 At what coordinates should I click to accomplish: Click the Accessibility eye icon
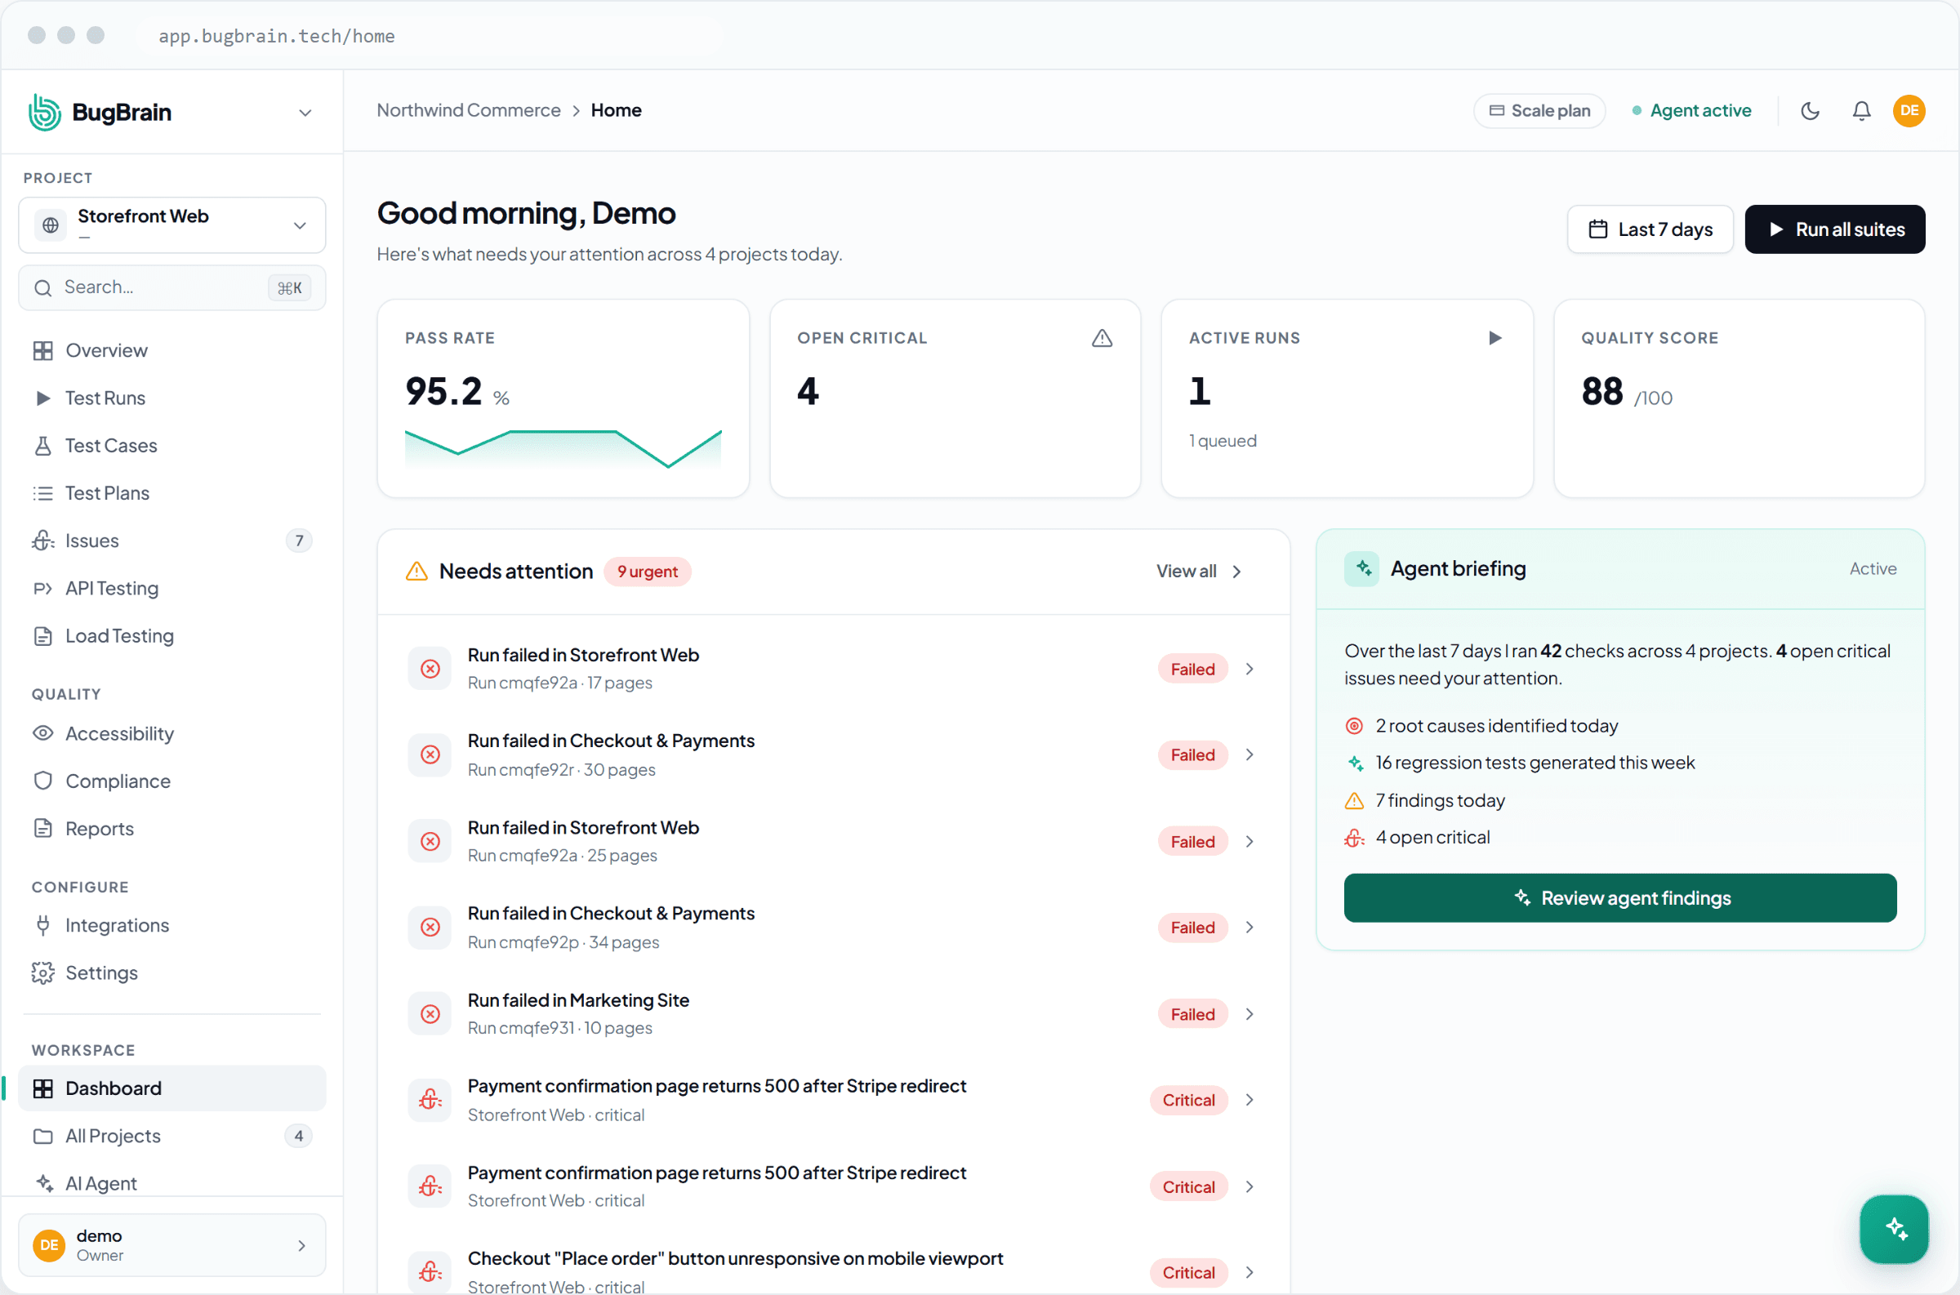(x=43, y=733)
